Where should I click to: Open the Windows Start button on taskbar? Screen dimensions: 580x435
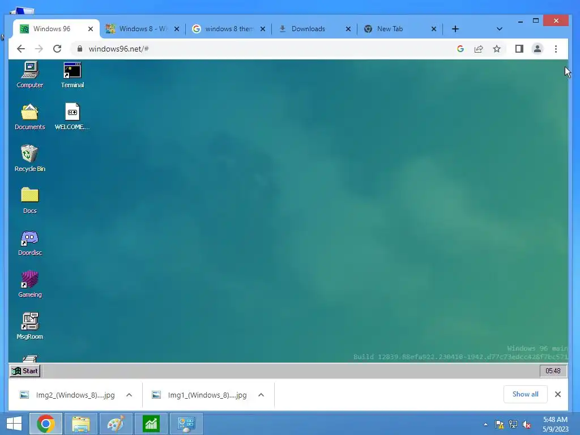tap(14, 424)
